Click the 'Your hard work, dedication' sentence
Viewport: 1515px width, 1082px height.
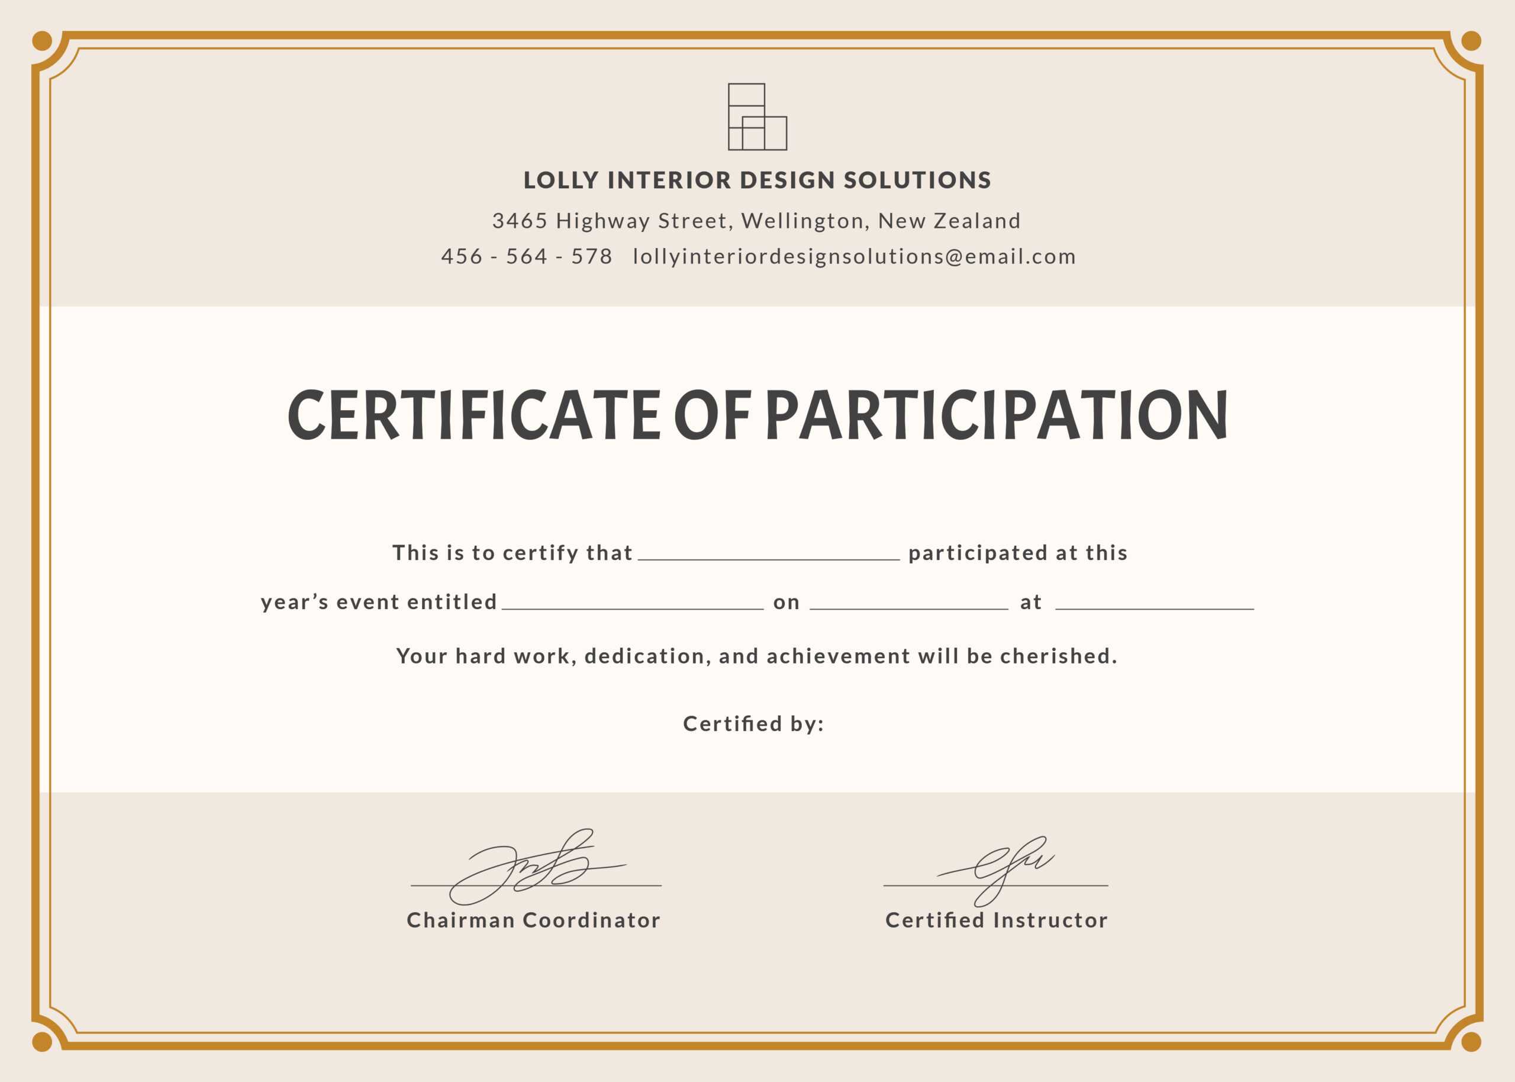pyautogui.click(x=756, y=656)
